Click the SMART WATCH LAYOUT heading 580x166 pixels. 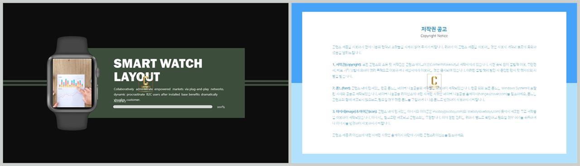pyautogui.click(x=158, y=70)
